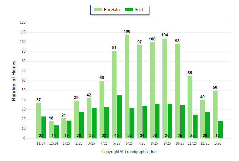This screenshot has height=161, width=239.
Task: Click the 11/24 For Sale bar (37)
Action: (x=39, y=121)
